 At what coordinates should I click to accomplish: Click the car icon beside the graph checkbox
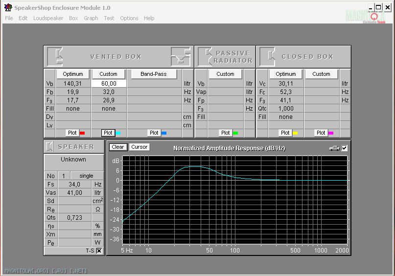[334, 148]
